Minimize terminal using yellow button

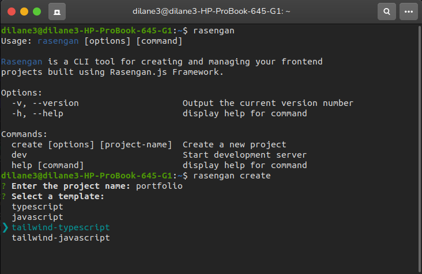tap(24, 12)
